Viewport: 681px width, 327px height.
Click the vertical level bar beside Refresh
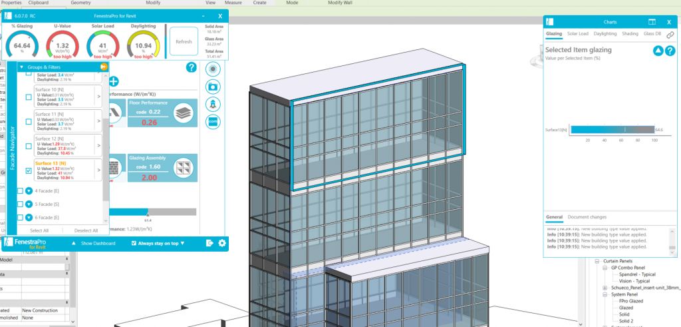(x=166, y=41)
